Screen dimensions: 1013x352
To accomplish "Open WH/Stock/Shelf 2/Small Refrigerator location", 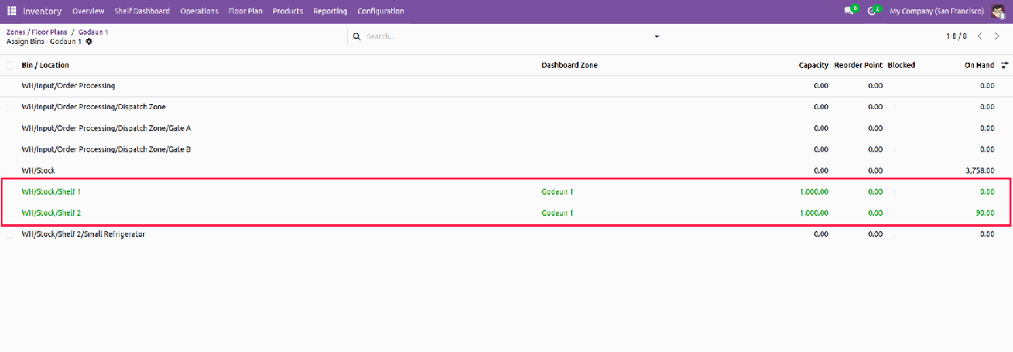I will coord(83,234).
